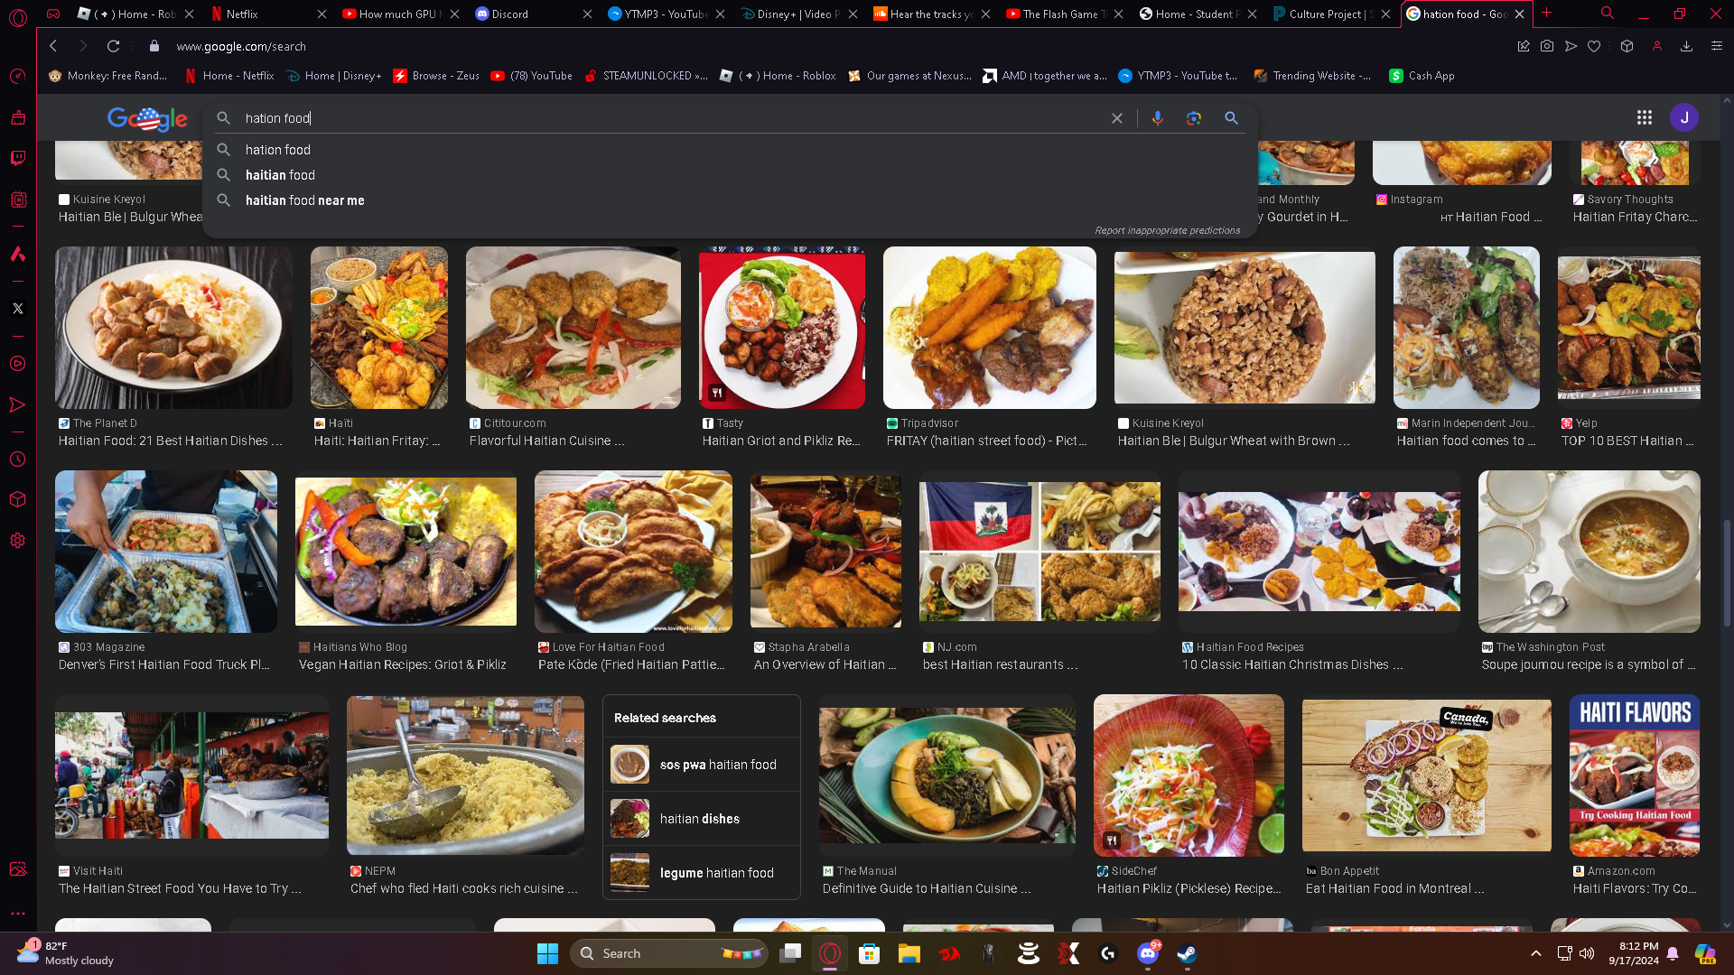Open Twitch panel in Opera sidebar
The height and width of the screenshot is (975, 1734).
(x=17, y=159)
